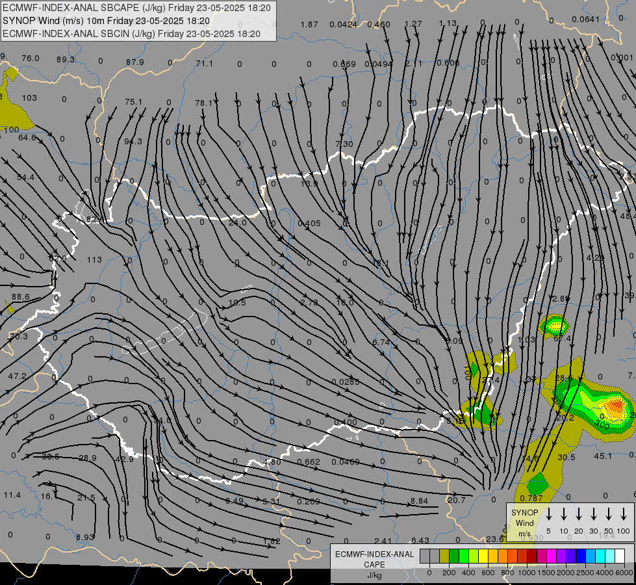Click the SBCAPE title line in header
Image resolution: width=636 pixels, height=585 pixels.
(x=136, y=8)
